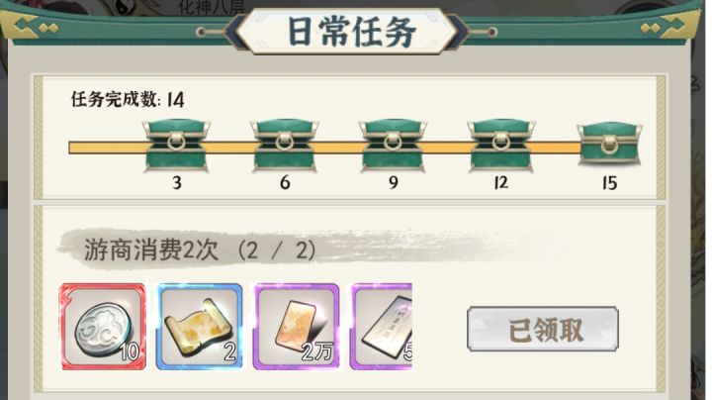Select the scroll reward with quantity 2

click(x=200, y=326)
